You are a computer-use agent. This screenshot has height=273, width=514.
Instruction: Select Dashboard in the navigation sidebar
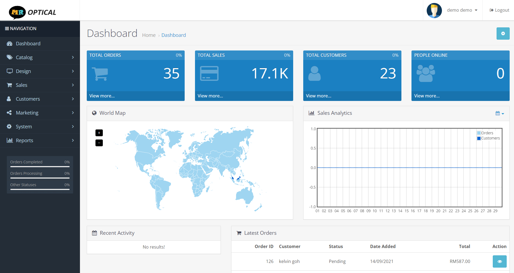pyautogui.click(x=28, y=44)
